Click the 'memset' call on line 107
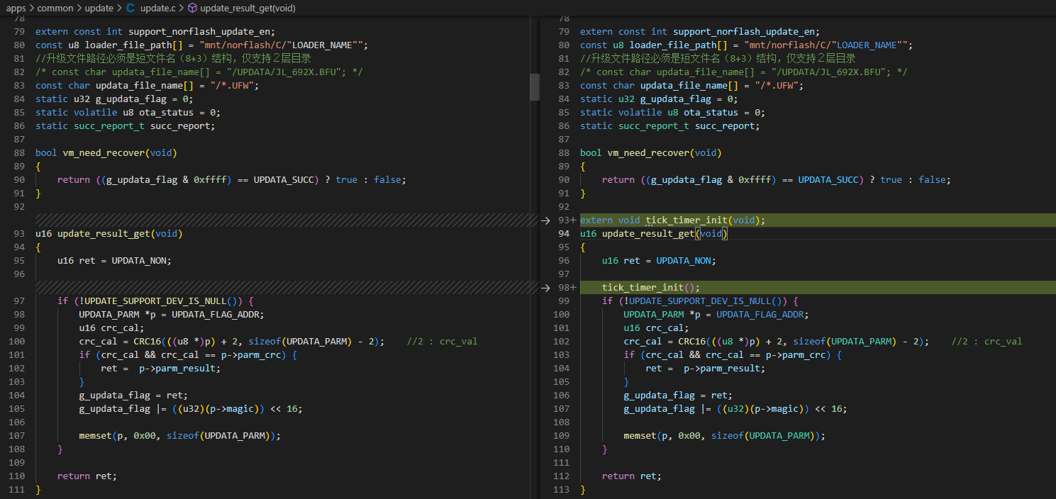Image resolution: width=1056 pixels, height=499 pixels. pyautogui.click(x=179, y=436)
